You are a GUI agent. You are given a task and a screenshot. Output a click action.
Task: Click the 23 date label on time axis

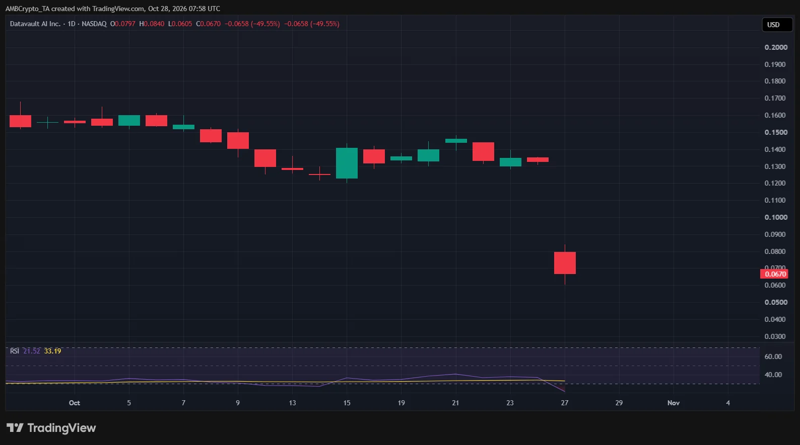510,403
